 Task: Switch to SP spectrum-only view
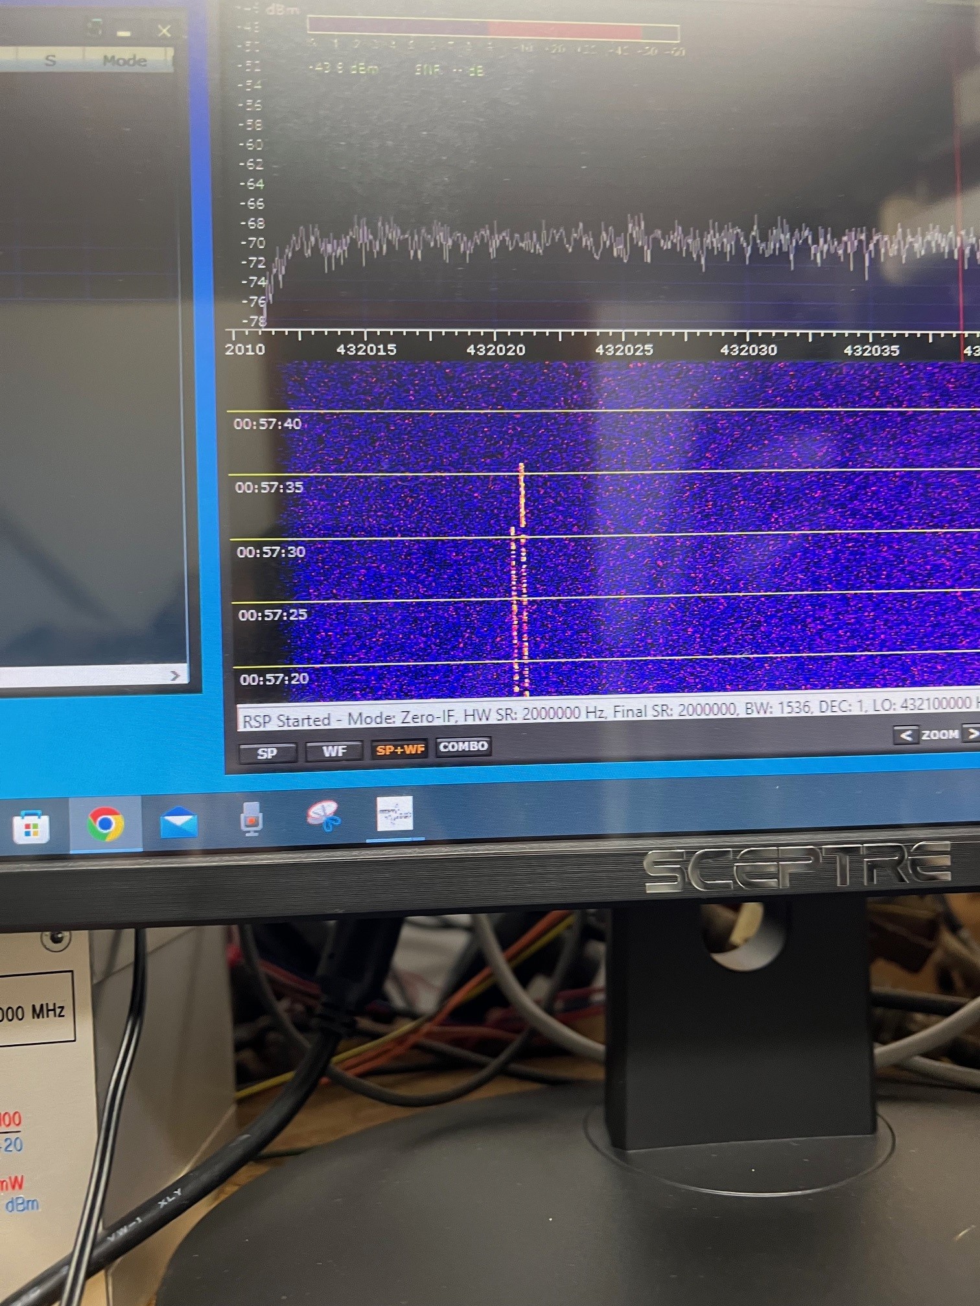coord(268,753)
